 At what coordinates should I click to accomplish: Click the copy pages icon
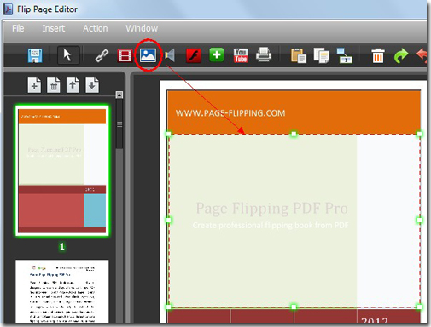pyautogui.click(x=322, y=55)
